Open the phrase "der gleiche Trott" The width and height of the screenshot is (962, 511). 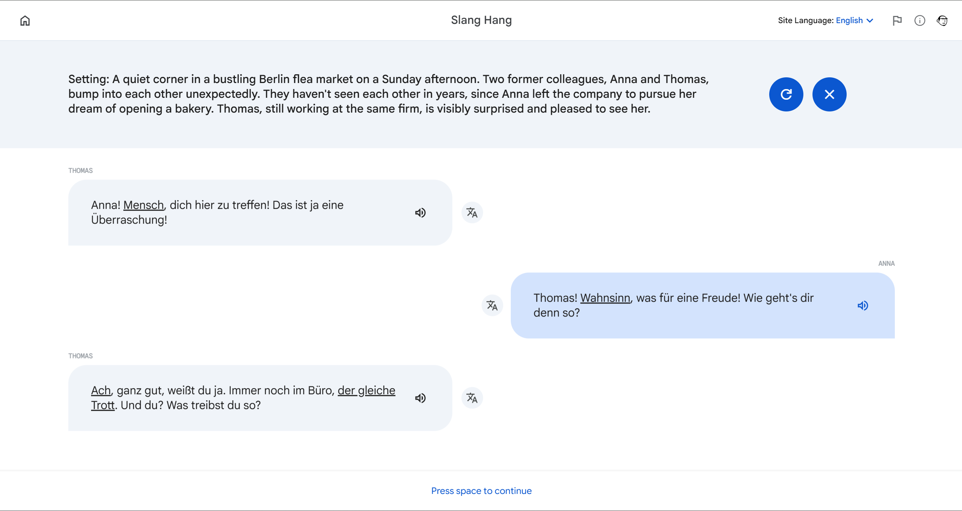366,390
